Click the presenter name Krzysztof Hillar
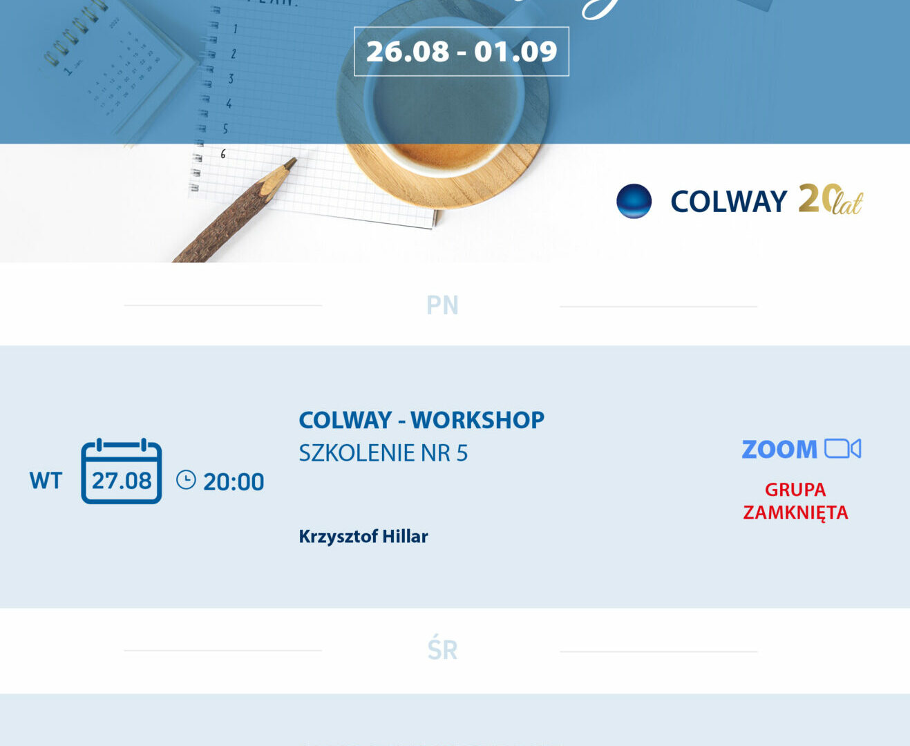Screen dimensions: 910x746 [363, 537]
